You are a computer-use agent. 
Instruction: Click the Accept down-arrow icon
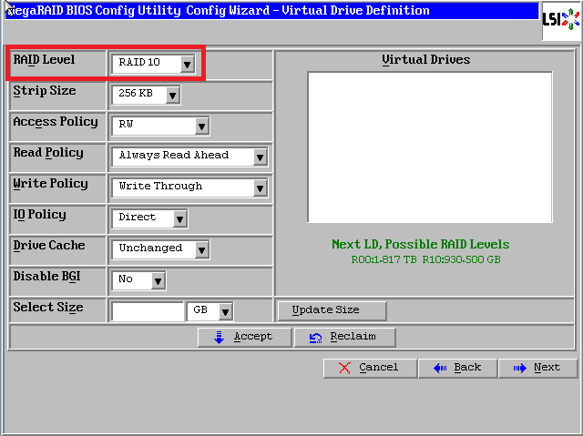tap(220, 337)
